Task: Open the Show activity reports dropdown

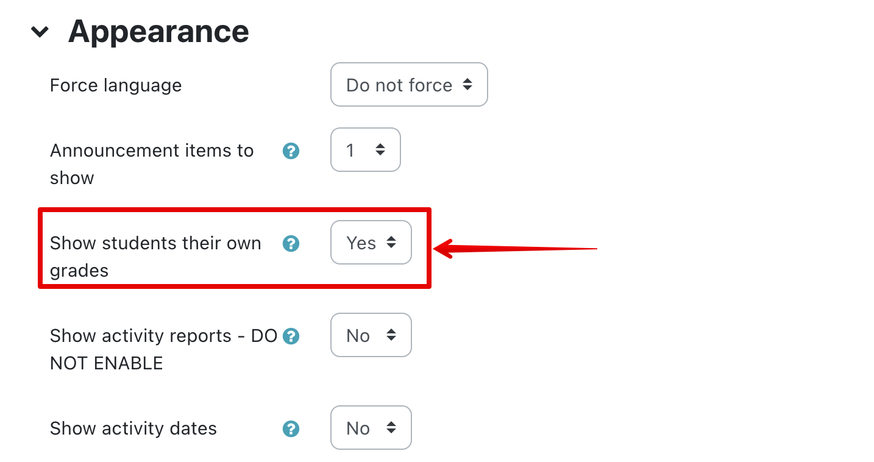Action: coord(371,335)
